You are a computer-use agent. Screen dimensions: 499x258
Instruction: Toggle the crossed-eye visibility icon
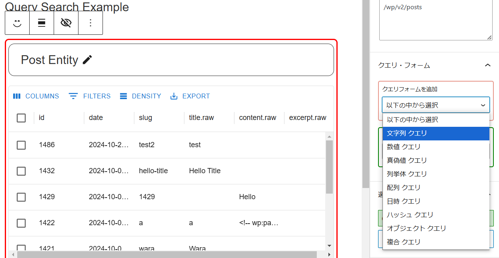point(66,23)
